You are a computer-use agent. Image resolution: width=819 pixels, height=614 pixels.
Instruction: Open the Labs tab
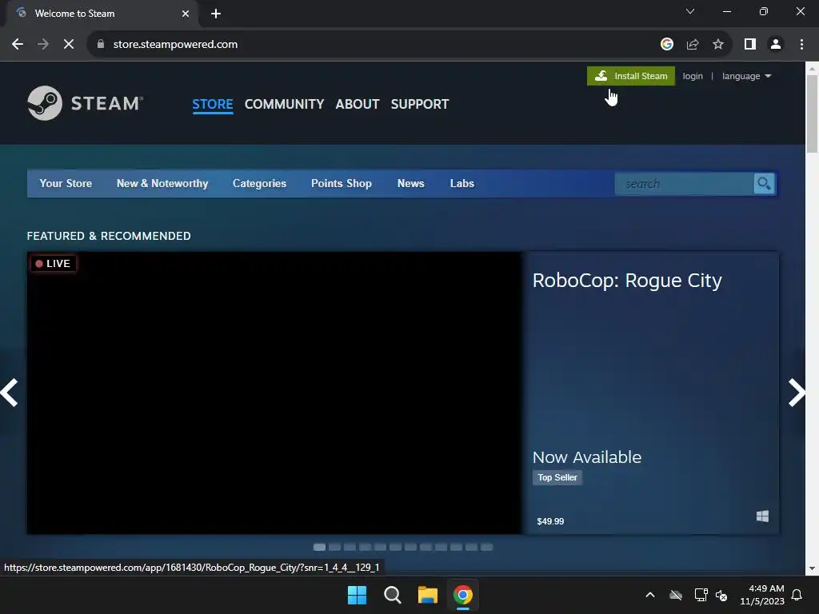(x=462, y=183)
